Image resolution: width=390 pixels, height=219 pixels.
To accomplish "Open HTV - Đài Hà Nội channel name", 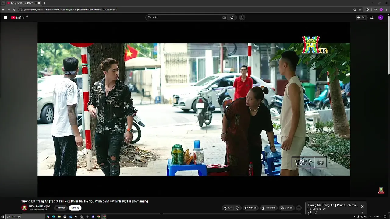I will point(38,206).
